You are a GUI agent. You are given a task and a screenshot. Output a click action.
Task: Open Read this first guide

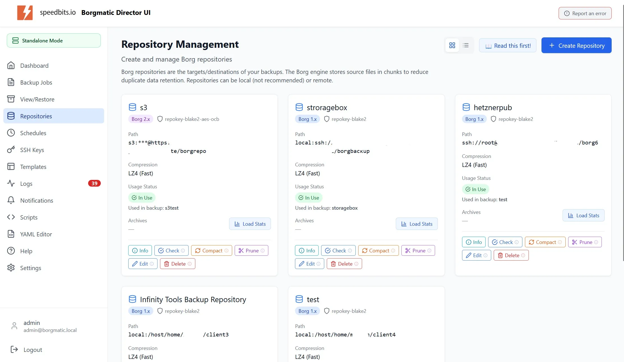[x=508, y=46]
